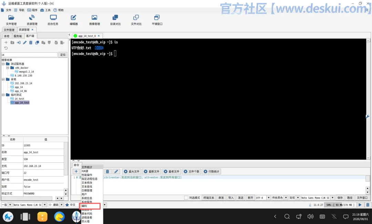
Task: Click the memory usage progress bar
Action: pyautogui.click(x=340, y=205)
